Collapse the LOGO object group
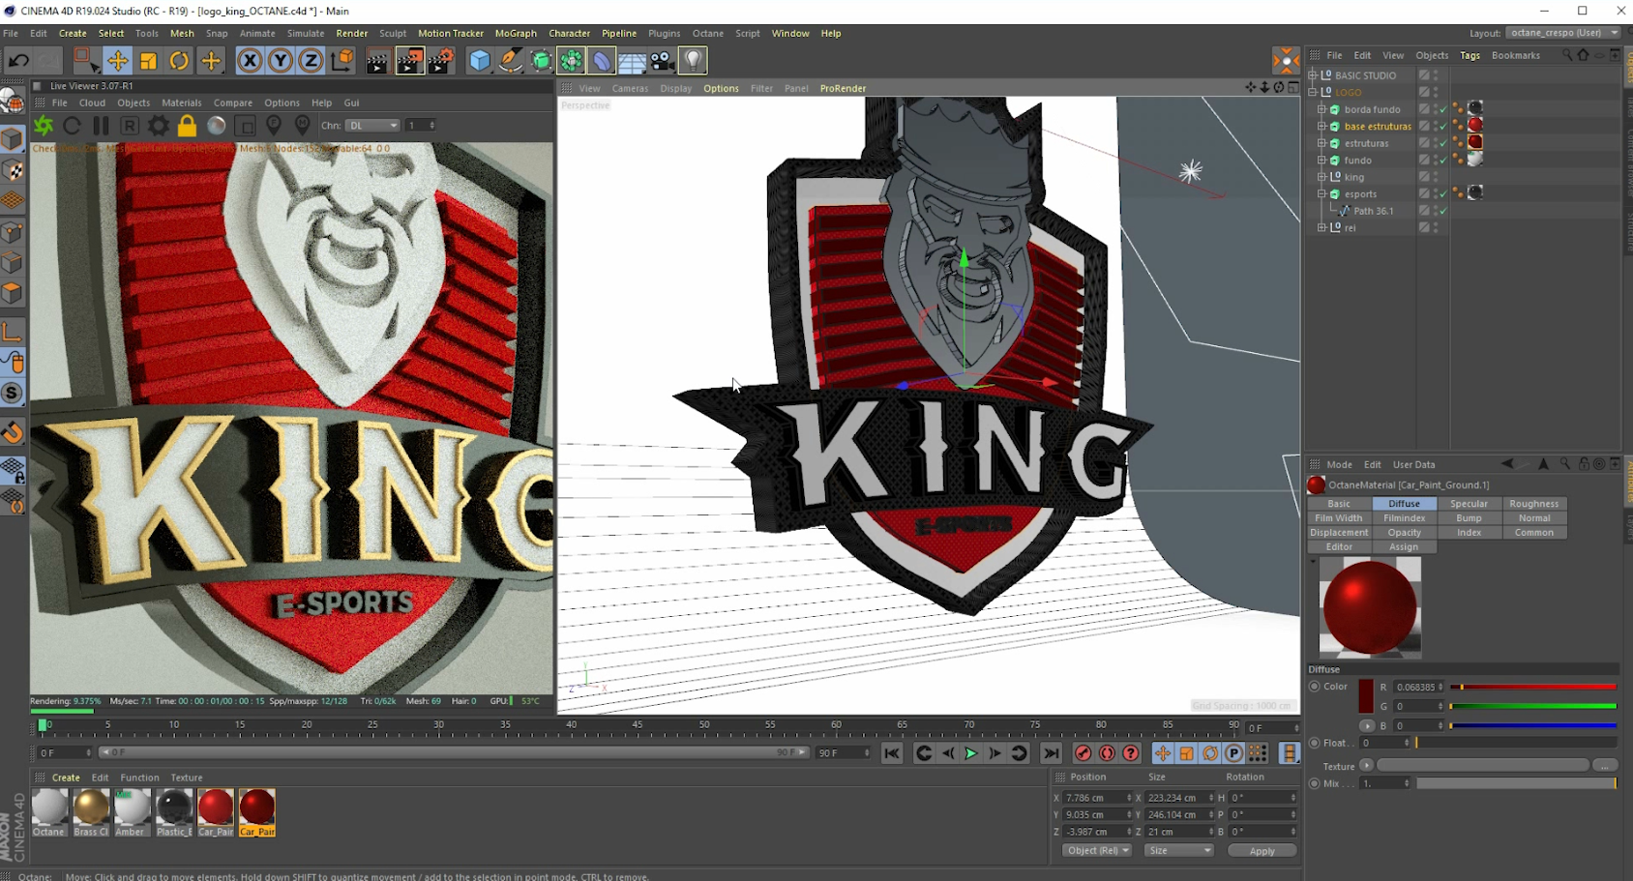This screenshot has width=1633, height=881. coord(1313,93)
